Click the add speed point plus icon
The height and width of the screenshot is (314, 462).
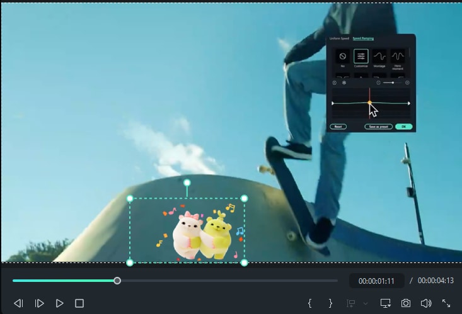click(335, 82)
